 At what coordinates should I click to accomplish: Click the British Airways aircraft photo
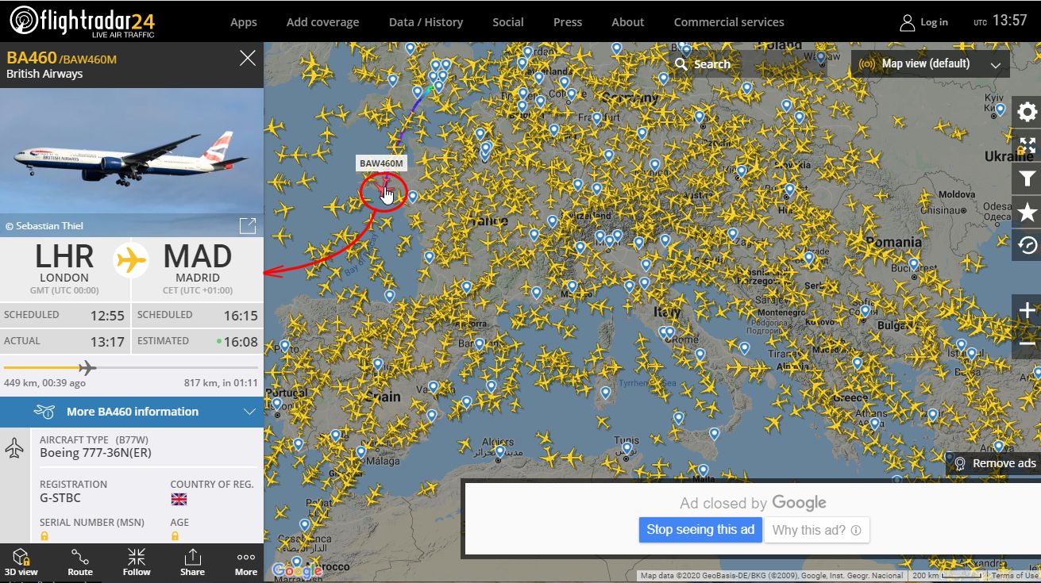pos(132,162)
